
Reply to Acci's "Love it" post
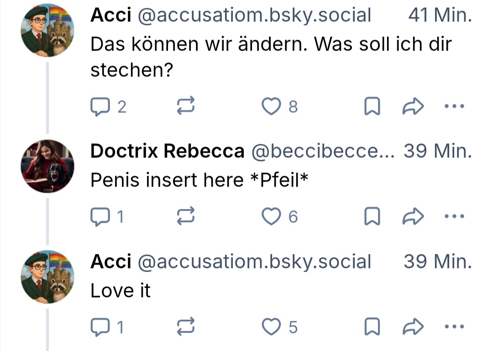pyautogui.click(x=99, y=327)
